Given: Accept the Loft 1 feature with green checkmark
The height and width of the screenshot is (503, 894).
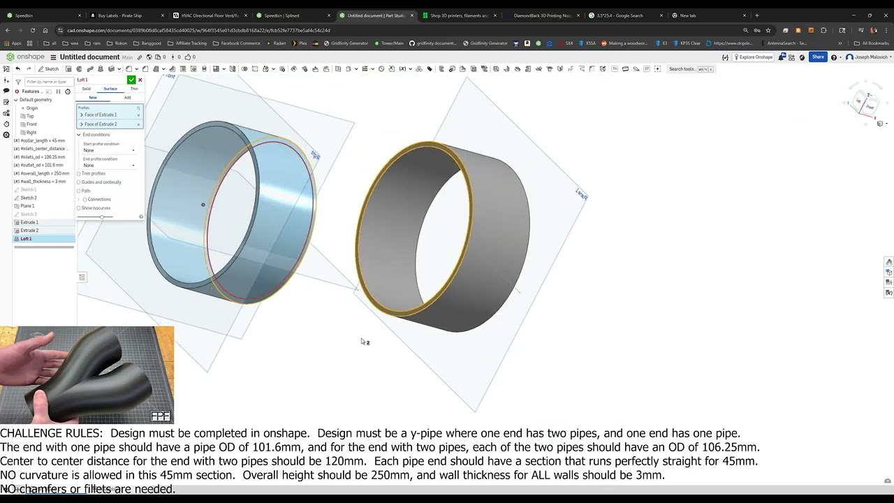Looking at the screenshot, I should click(131, 80).
